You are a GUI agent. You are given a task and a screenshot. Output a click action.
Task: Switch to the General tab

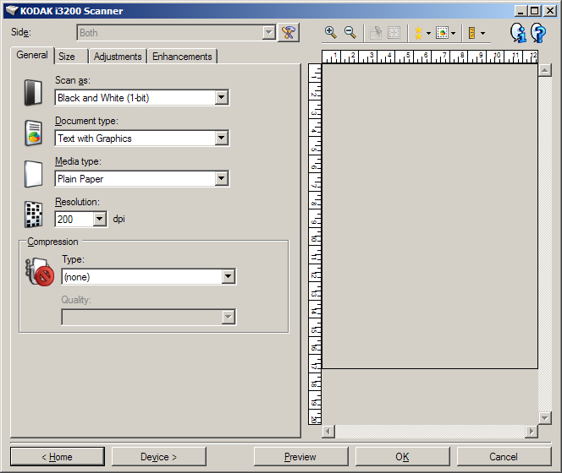[x=32, y=55]
